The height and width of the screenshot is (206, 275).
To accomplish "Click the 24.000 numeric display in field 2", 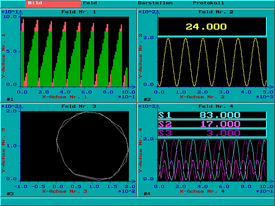I will (x=212, y=27).
